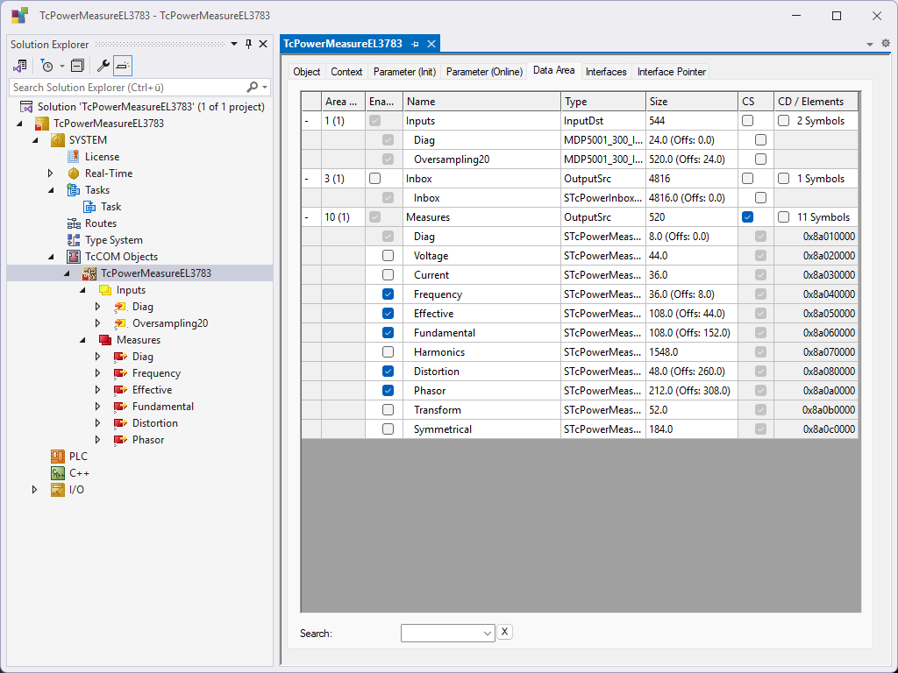The width and height of the screenshot is (898, 673).
Task: Open the Solution Explorer window options dropdown
Action: tap(233, 44)
